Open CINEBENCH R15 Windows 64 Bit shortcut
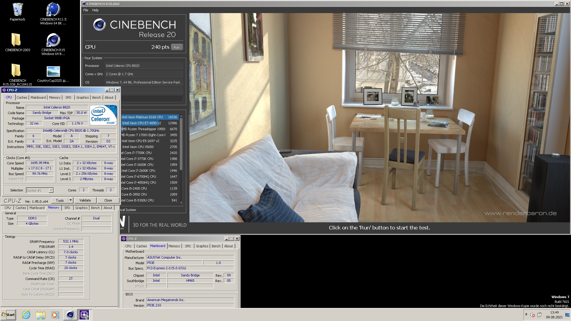The width and height of the screenshot is (571, 321). pyautogui.click(x=53, y=44)
